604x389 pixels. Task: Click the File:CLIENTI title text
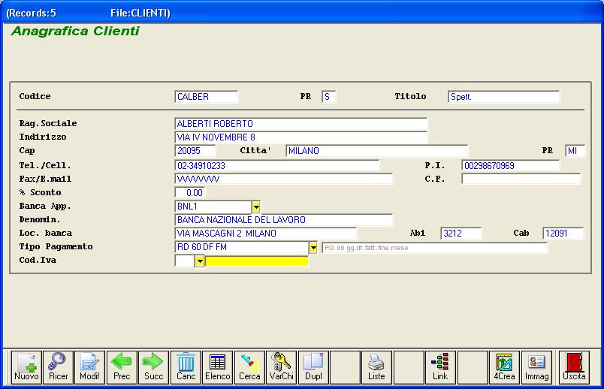[140, 13]
